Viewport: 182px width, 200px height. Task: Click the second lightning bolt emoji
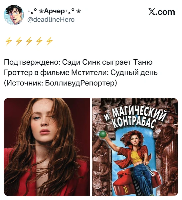(x=19, y=41)
